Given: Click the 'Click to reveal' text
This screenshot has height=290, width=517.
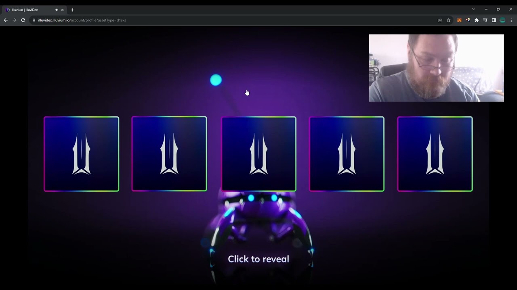Looking at the screenshot, I should click(x=258, y=259).
